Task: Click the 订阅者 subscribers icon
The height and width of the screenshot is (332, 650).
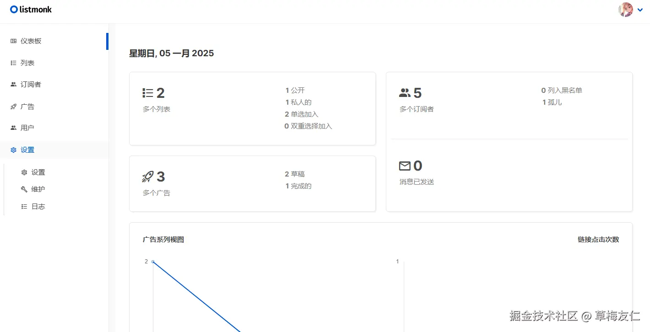Action: (x=13, y=85)
